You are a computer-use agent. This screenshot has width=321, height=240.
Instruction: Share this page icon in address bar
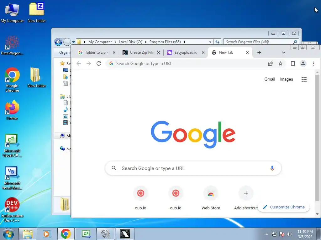coord(271,63)
